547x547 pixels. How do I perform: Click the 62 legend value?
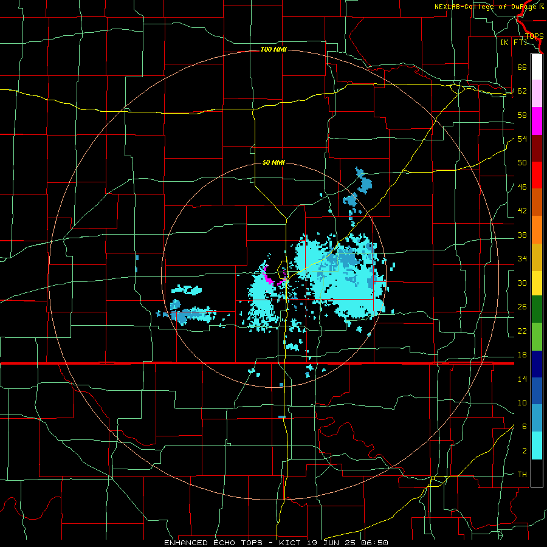tap(522, 91)
